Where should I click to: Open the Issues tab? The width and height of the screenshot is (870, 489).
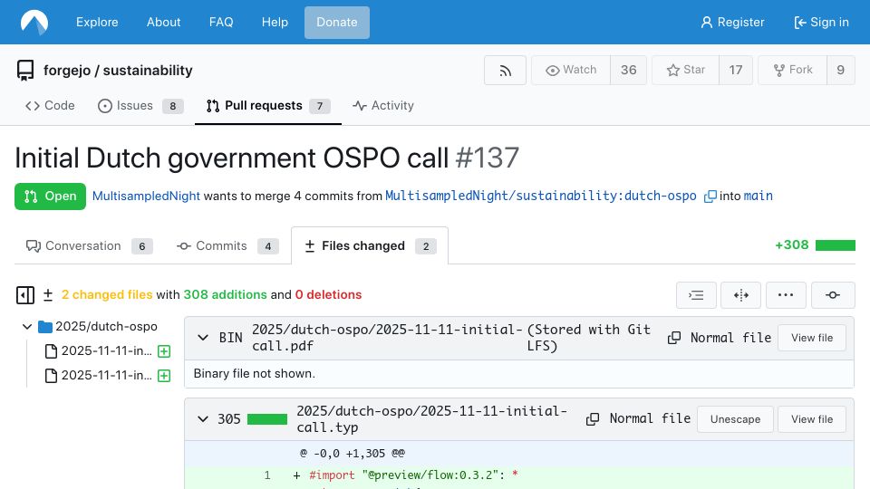pyautogui.click(x=140, y=105)
